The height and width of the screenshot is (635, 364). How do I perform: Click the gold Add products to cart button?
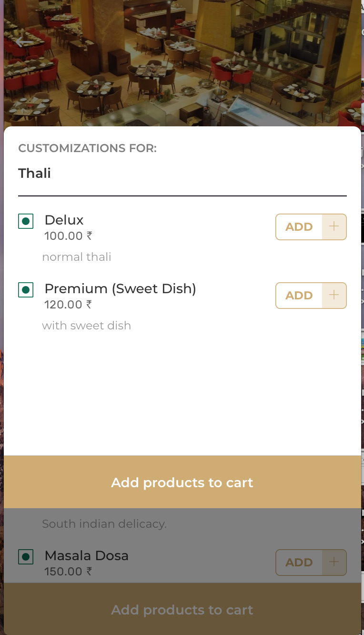click(182, 482)
